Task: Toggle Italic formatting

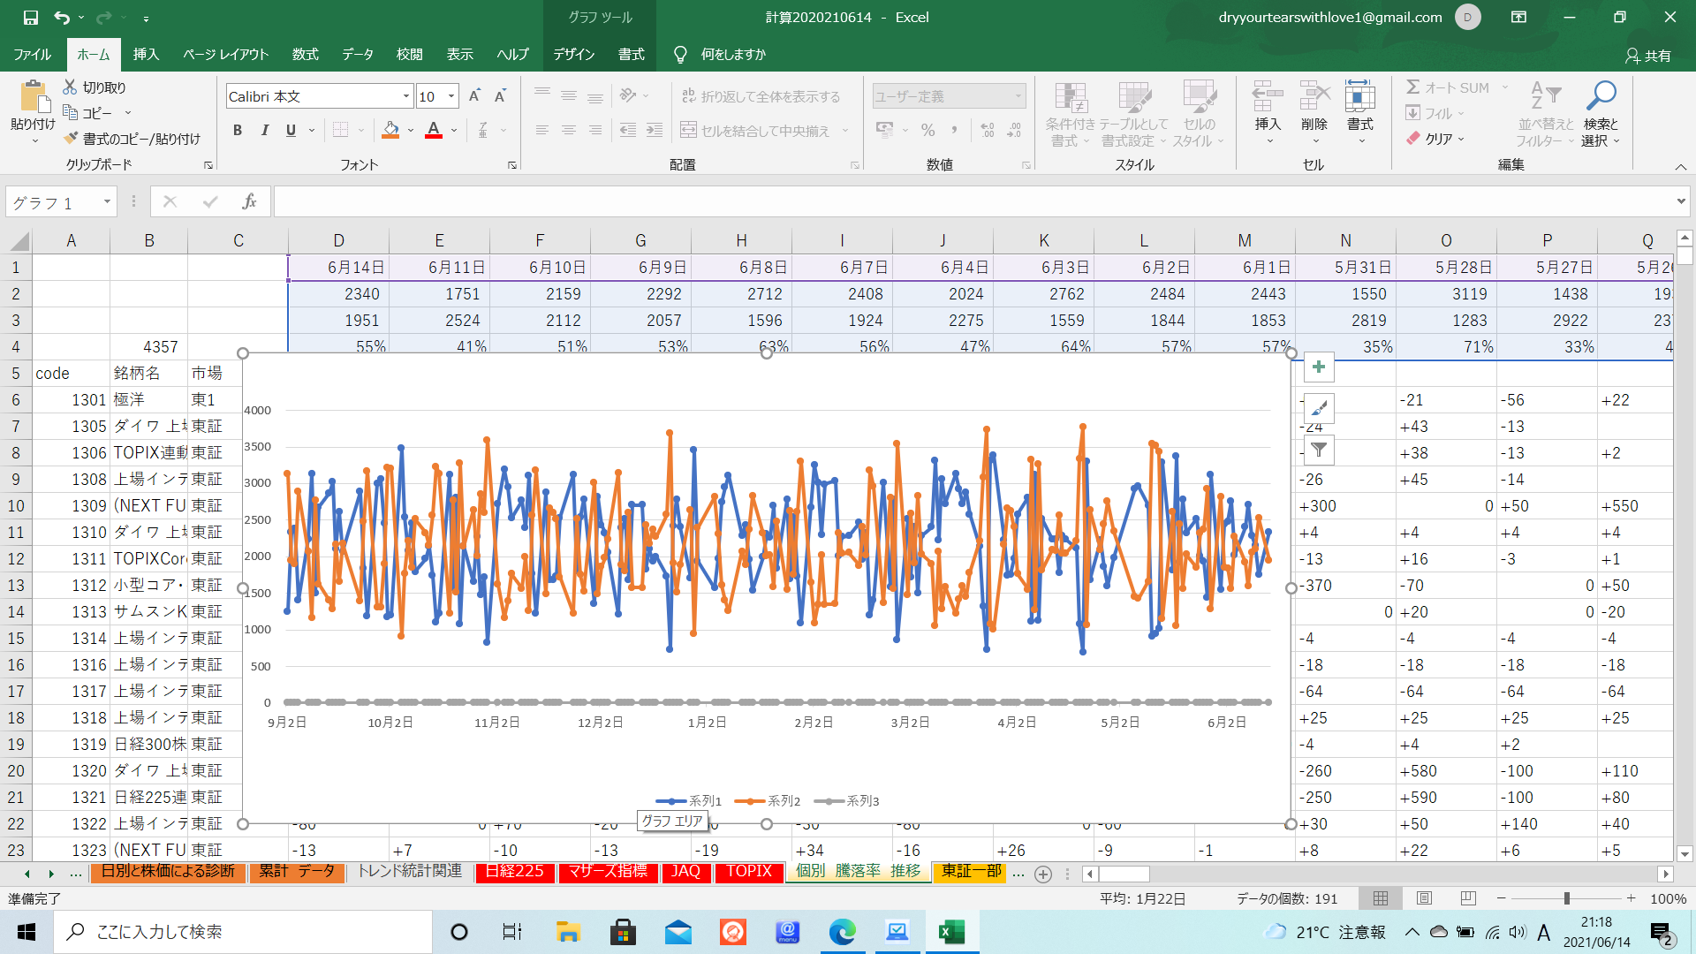Action: tap(264, 131)
